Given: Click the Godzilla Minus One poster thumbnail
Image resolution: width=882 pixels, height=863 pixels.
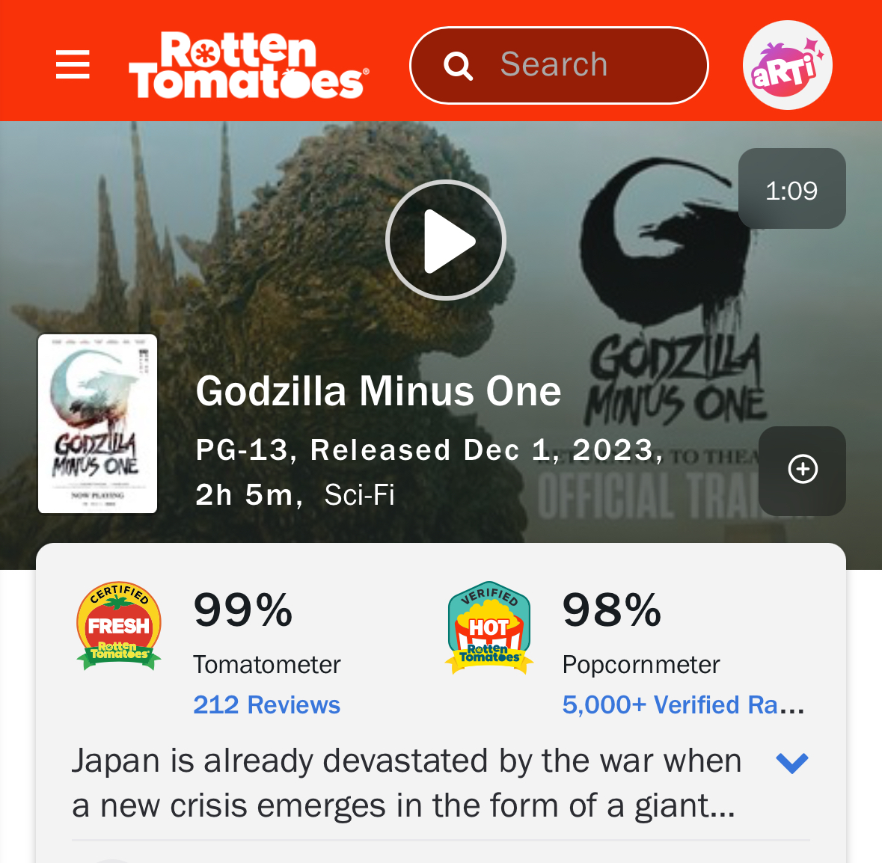Looking at the screenshot, I should [97, 423].
